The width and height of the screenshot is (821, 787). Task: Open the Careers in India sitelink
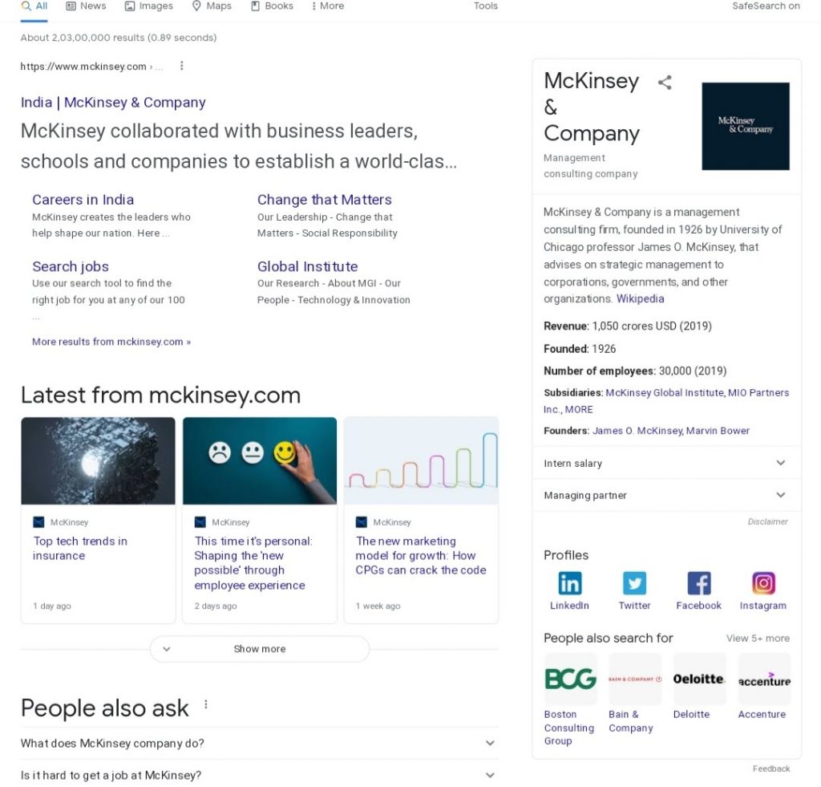pyautogui.click(x=83, y=200)
